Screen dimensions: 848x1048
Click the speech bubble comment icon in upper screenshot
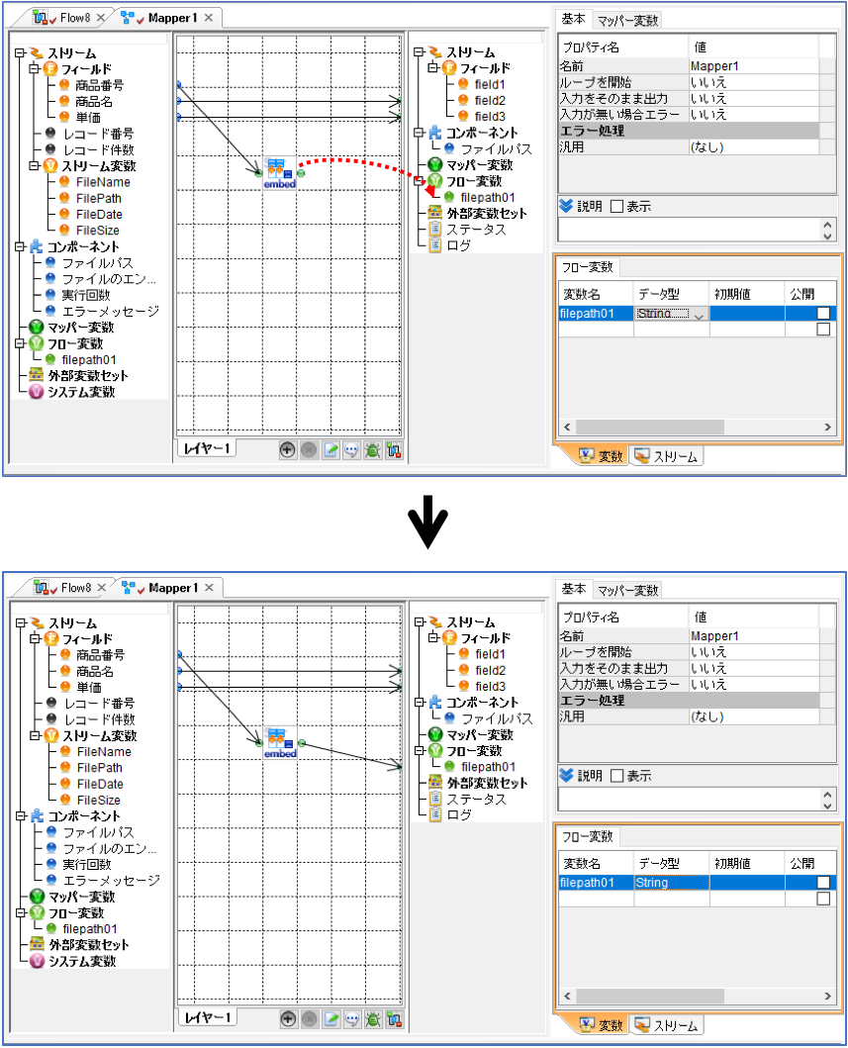tap(351, 450)
